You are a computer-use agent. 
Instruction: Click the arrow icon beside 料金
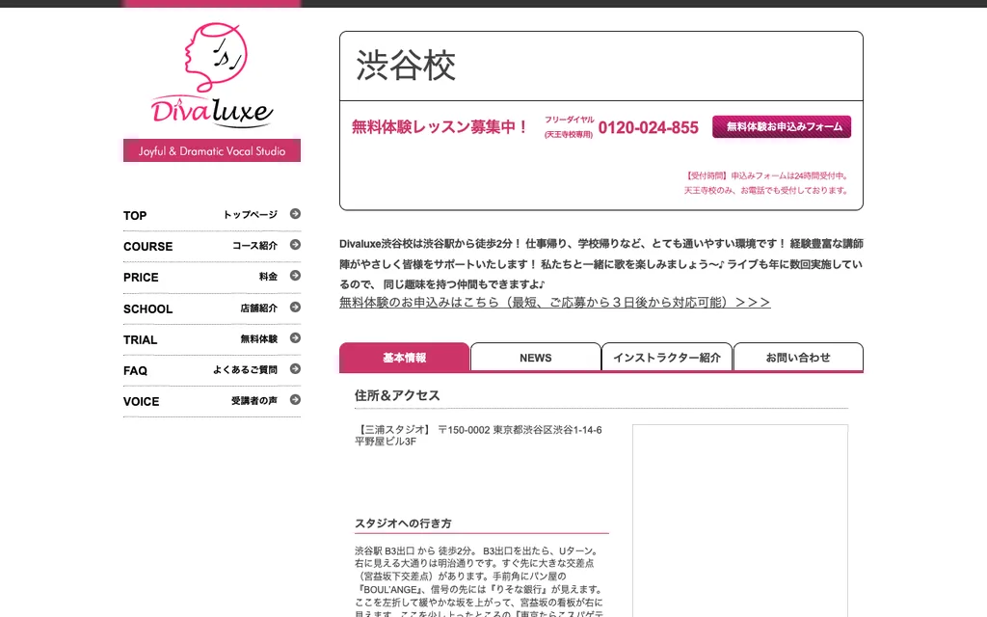click(x=295, y=276)
